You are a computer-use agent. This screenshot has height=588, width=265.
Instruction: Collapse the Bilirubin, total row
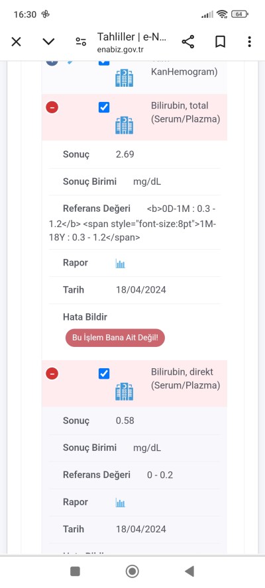(x=52, y=108)
